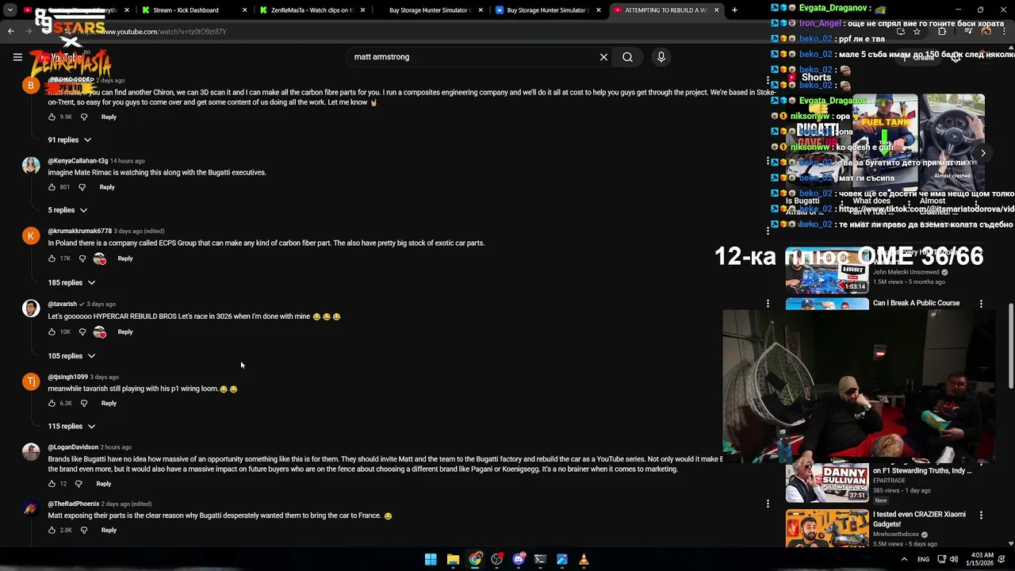Reply to the @LoganDavidson comment
Image resolution: width=1015 pixels, height=571 pixels.
pyautogui.click(x=104, y=484)
